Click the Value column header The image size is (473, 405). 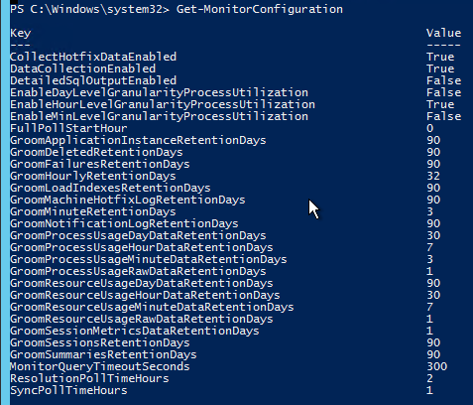(443, 33)
